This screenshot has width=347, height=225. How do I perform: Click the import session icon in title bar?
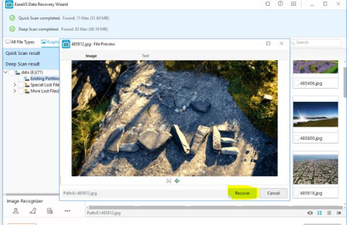click(268, 4)
